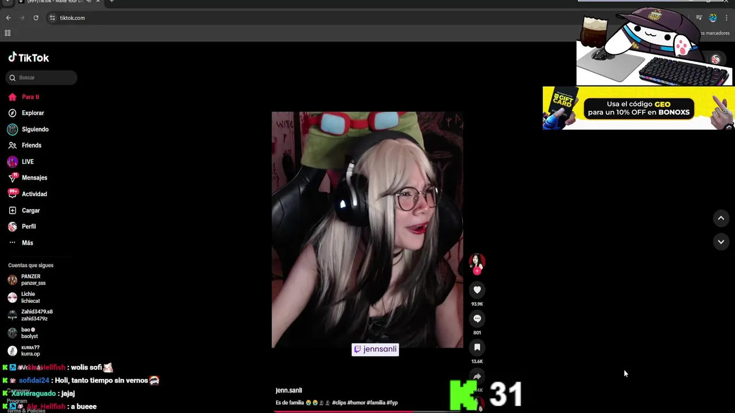Open Chrome three-dot menu
The width and height of the screenshot is (735, 413).
726,18
